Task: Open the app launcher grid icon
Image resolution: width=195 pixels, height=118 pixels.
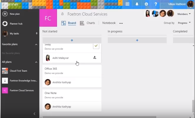Action: tap(128, 4)
